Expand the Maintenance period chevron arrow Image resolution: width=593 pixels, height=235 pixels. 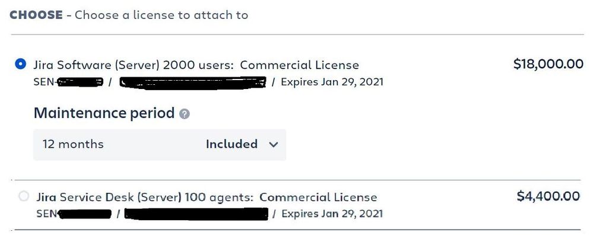tap(274, 144)
